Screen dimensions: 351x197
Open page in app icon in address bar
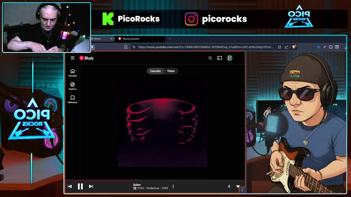pos(279,47)
